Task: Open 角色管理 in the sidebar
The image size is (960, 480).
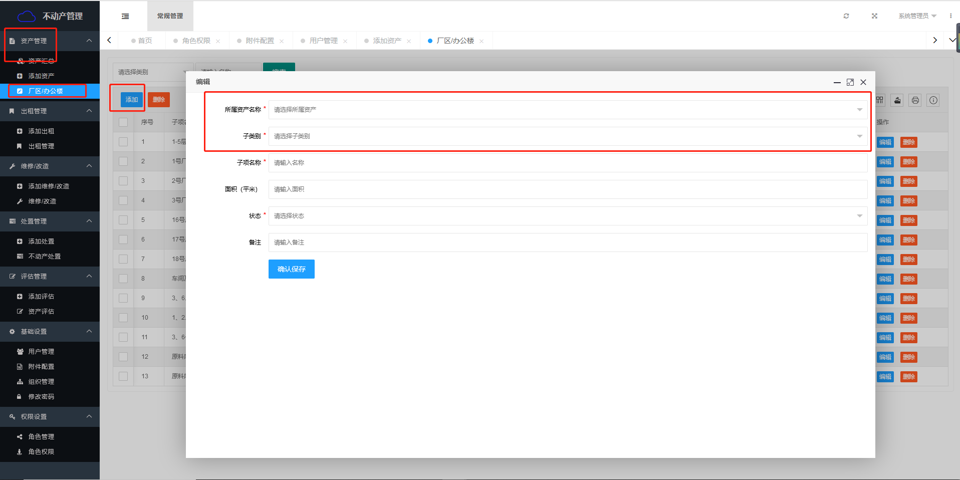Action: tap(50, 436)
